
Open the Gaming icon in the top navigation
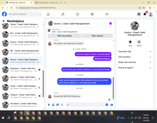click(x=107, y=14)
